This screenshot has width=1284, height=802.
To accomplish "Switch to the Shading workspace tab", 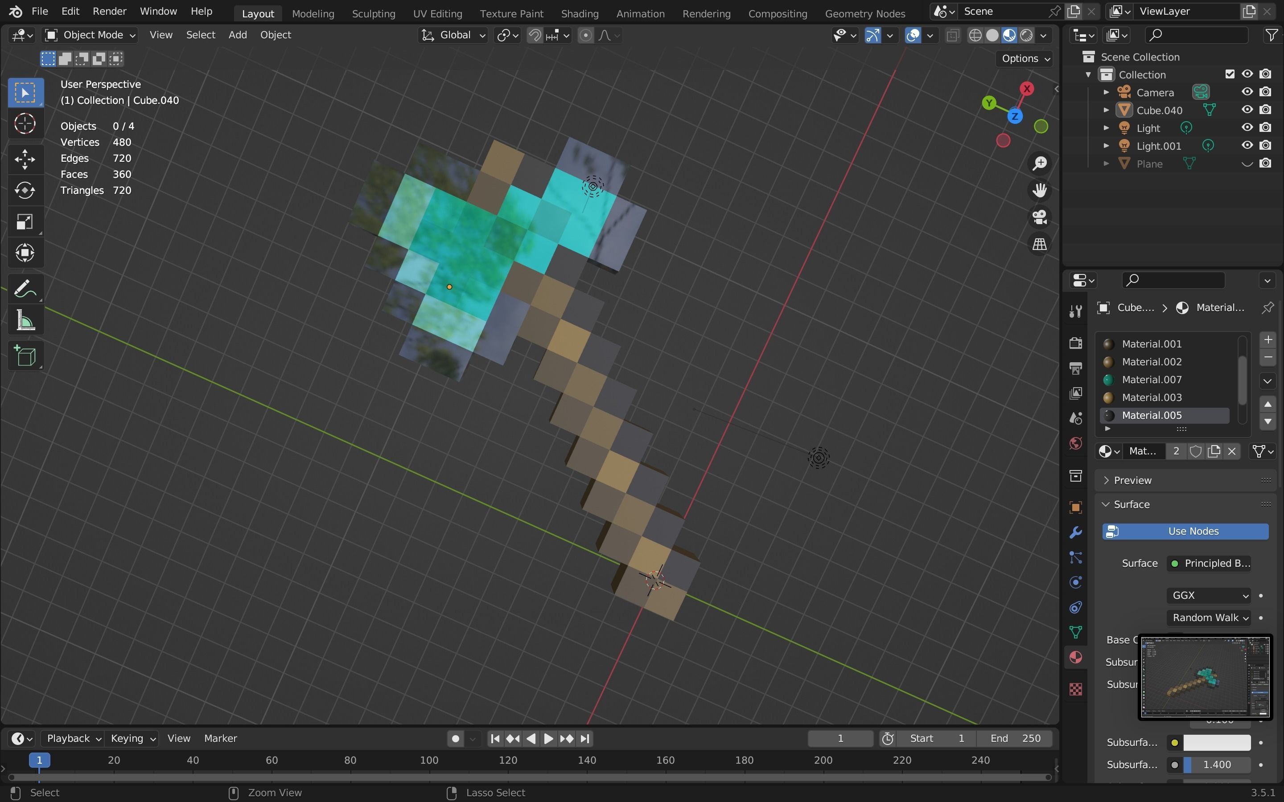I will (580, 13).
